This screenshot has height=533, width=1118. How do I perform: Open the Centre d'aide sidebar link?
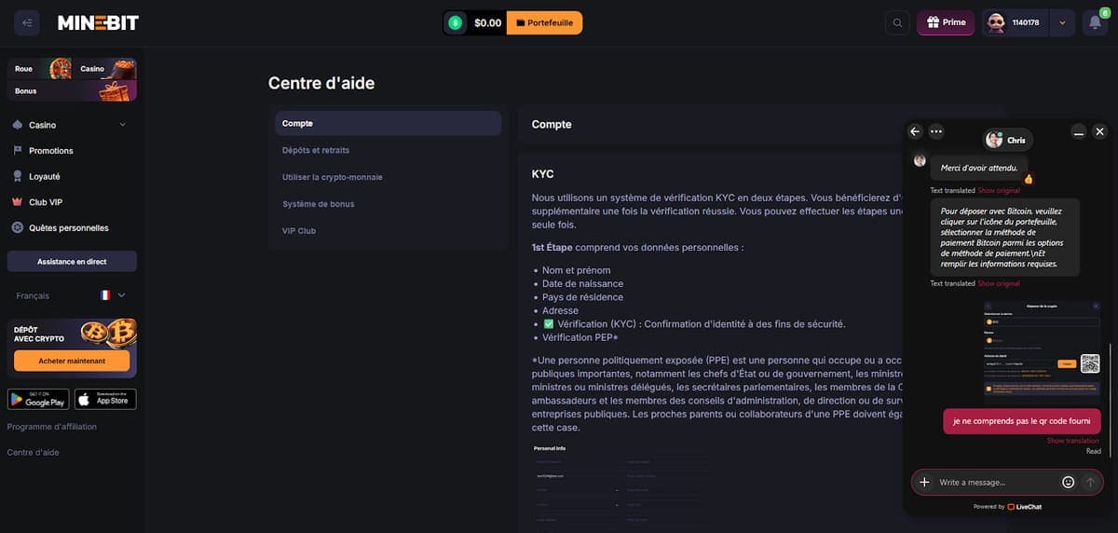tap(33, 453)
